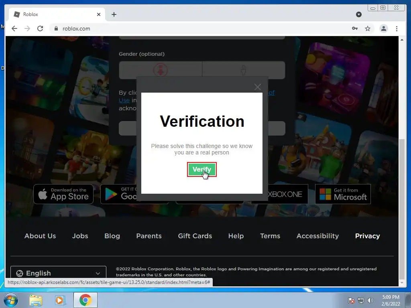The height and width of the screenshot is (308, 411).
Task: Open the Windows Start menu
Action: pyautogui.click(x=11, y=300)
